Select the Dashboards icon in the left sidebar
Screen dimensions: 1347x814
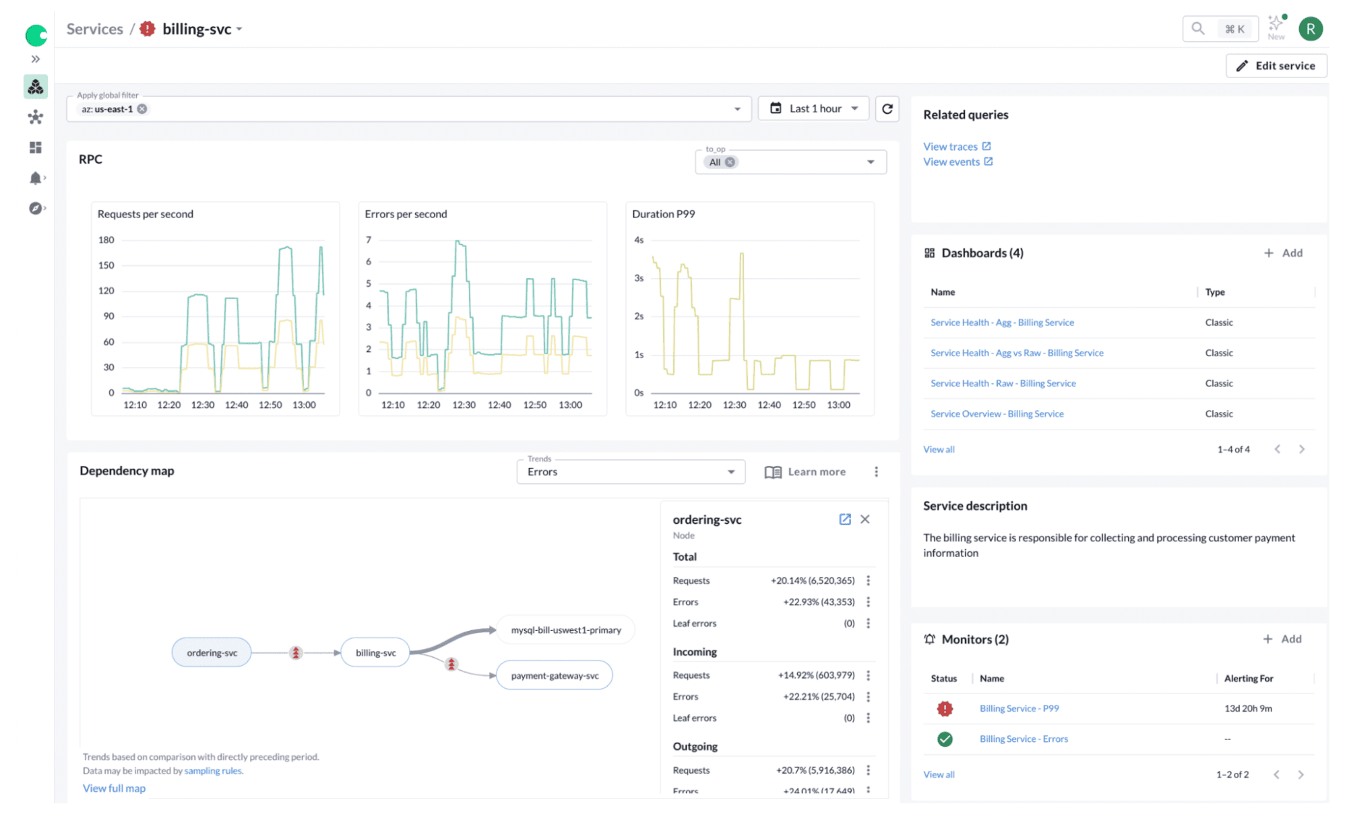point(35,147)
